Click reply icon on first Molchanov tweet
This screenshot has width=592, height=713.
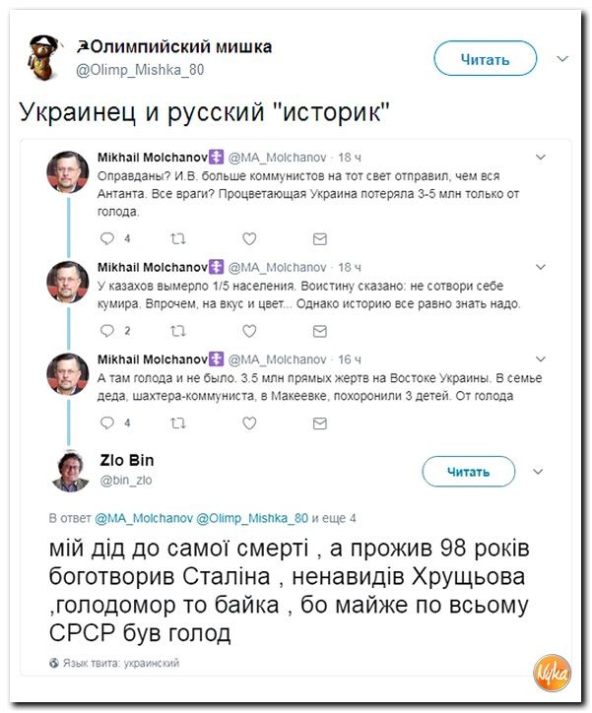coord(106,238)
